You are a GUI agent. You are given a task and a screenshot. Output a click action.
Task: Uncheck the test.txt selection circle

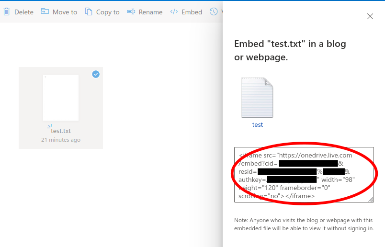[x=96, y=74]
